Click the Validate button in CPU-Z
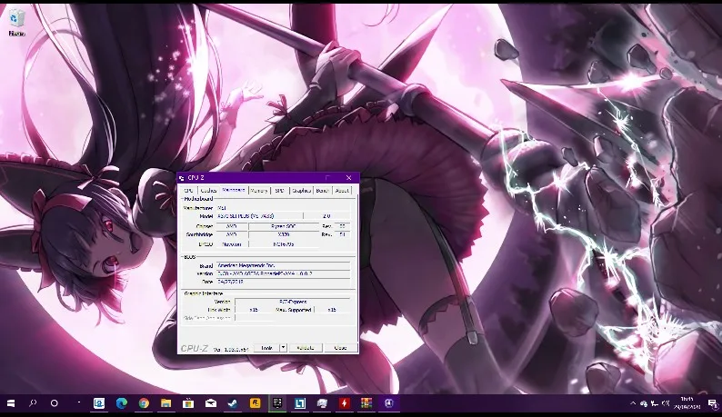 [306, 347]
